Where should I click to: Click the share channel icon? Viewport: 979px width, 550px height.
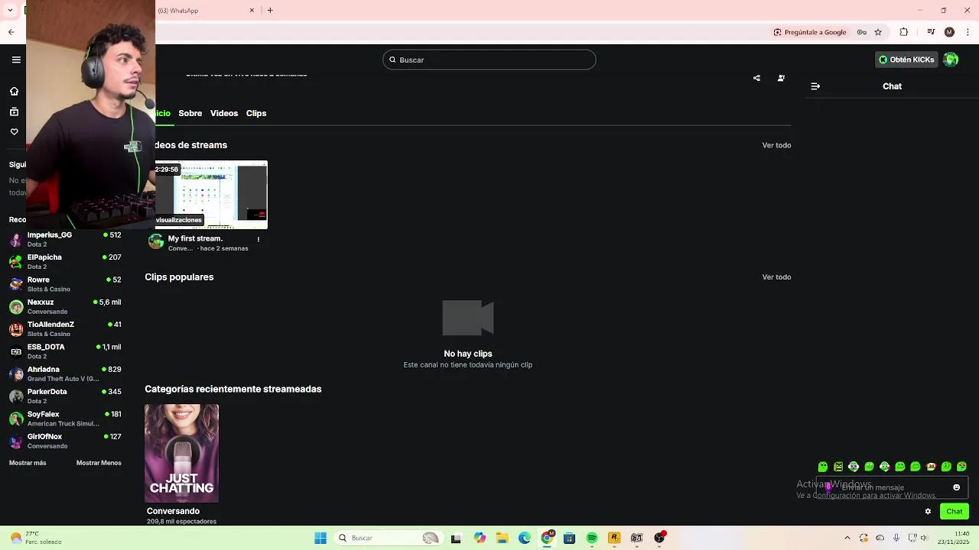[756, 78]
